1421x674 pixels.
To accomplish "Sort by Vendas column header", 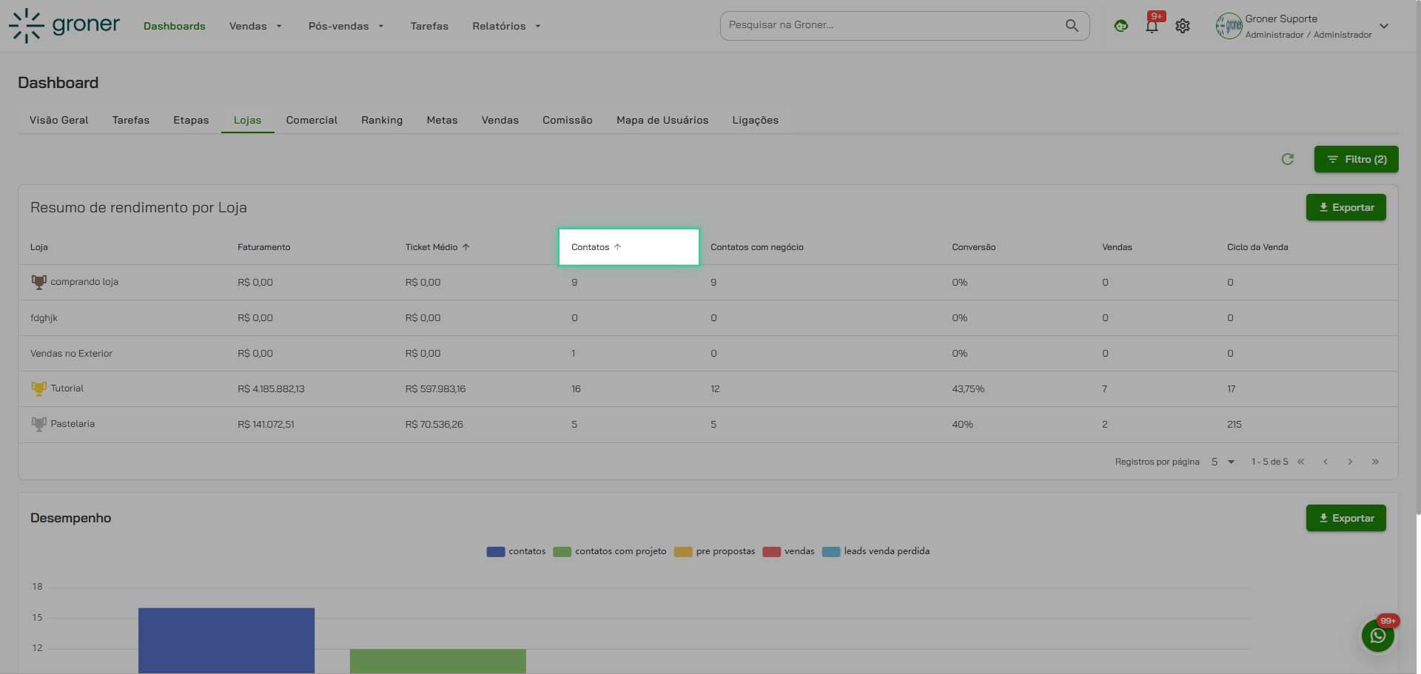I will tap(1117, 247).
